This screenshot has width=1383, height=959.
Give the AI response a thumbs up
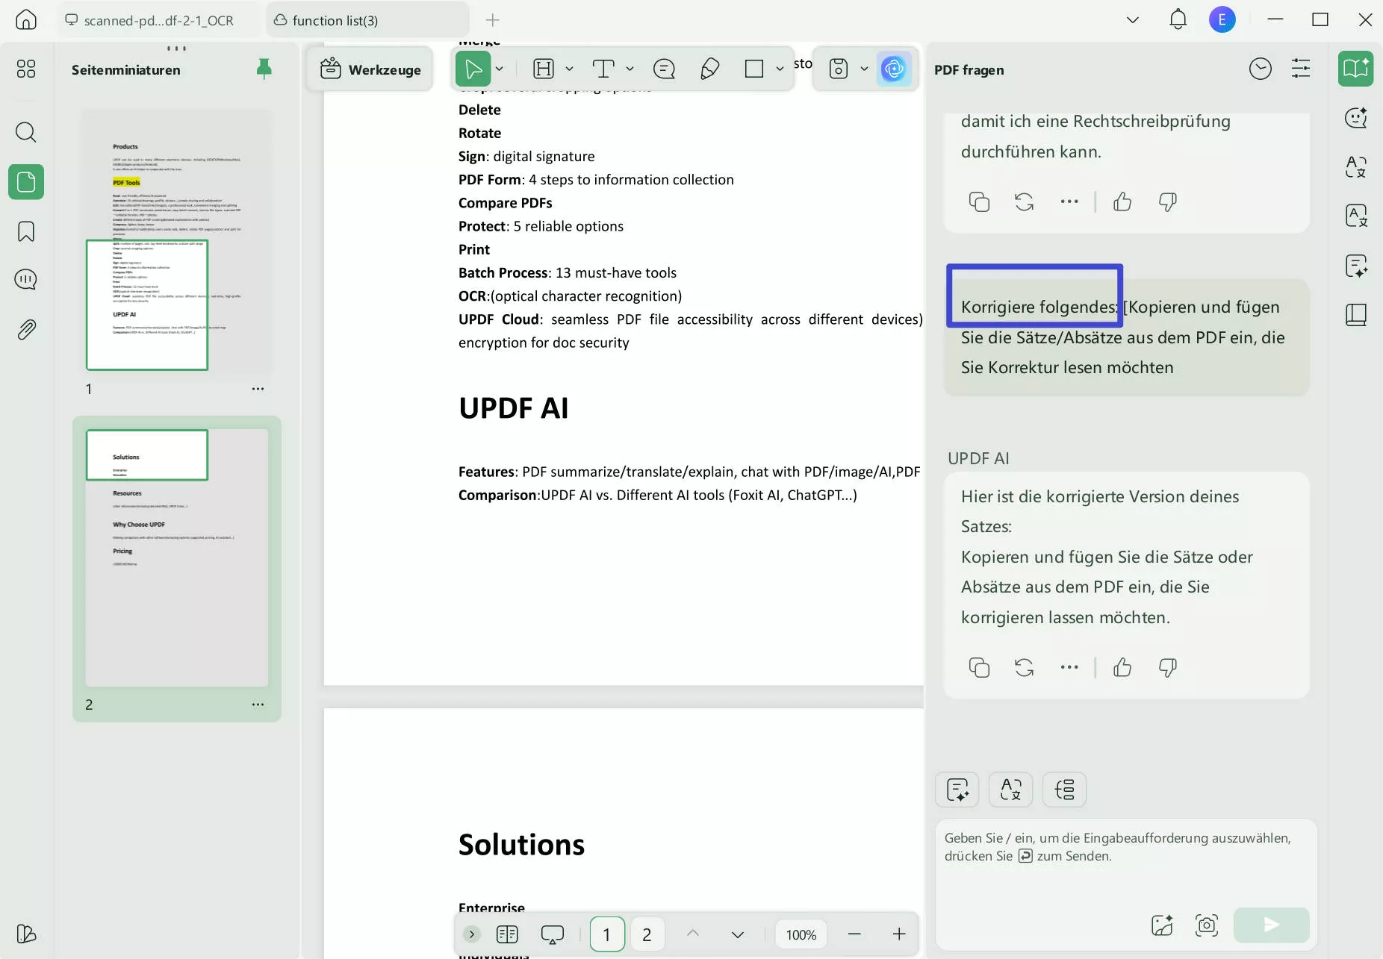tap(1122, 668)
